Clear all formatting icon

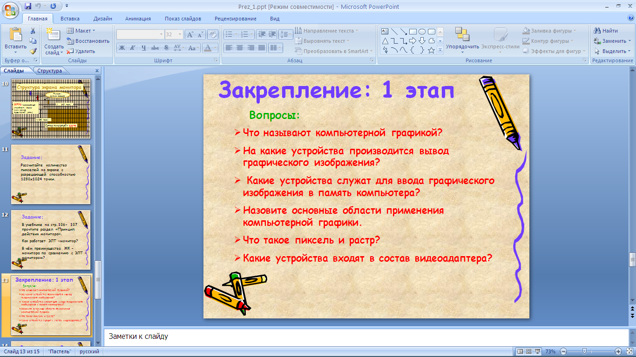click(x=213, y=34)
